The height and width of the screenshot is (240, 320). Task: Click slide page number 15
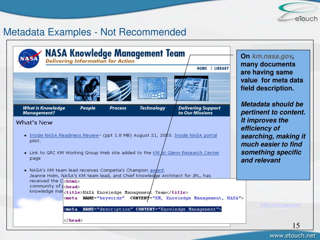[296, 226]
